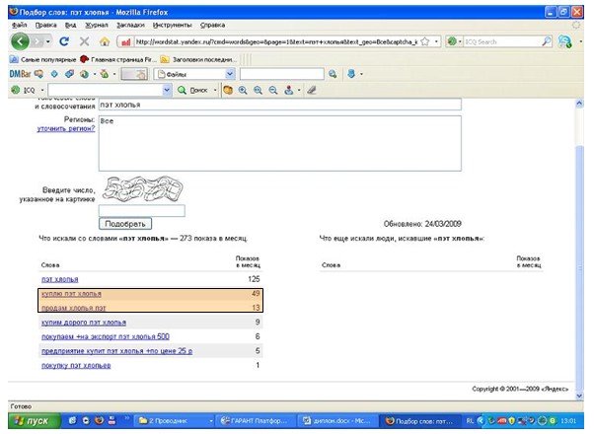The width and height of the screenshot is (594, 434).
Task: Click the ICQ flower toolbar icon
Action: click(16, 90)
